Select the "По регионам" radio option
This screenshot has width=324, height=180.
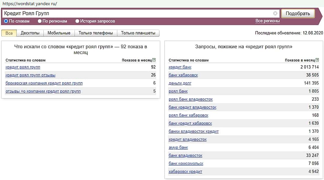(x=40, y=21)
